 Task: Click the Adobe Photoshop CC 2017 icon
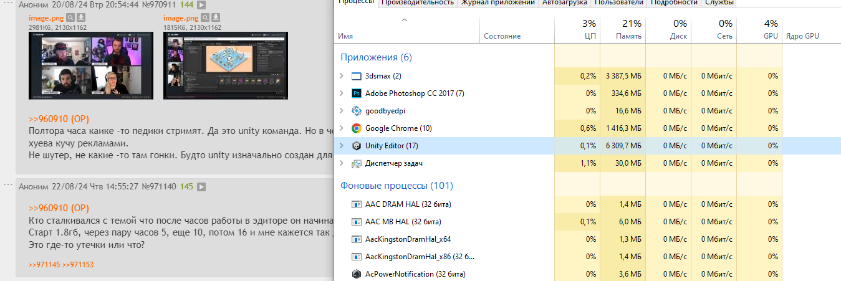tap(357, 93)
